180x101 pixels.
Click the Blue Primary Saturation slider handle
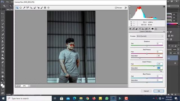click(x=147, y=82)
